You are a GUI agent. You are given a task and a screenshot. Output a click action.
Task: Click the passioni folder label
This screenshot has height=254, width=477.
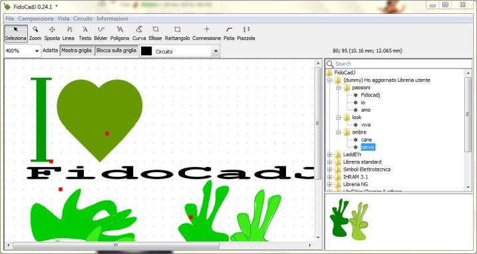pyautogui.click(x=361, y=88)
